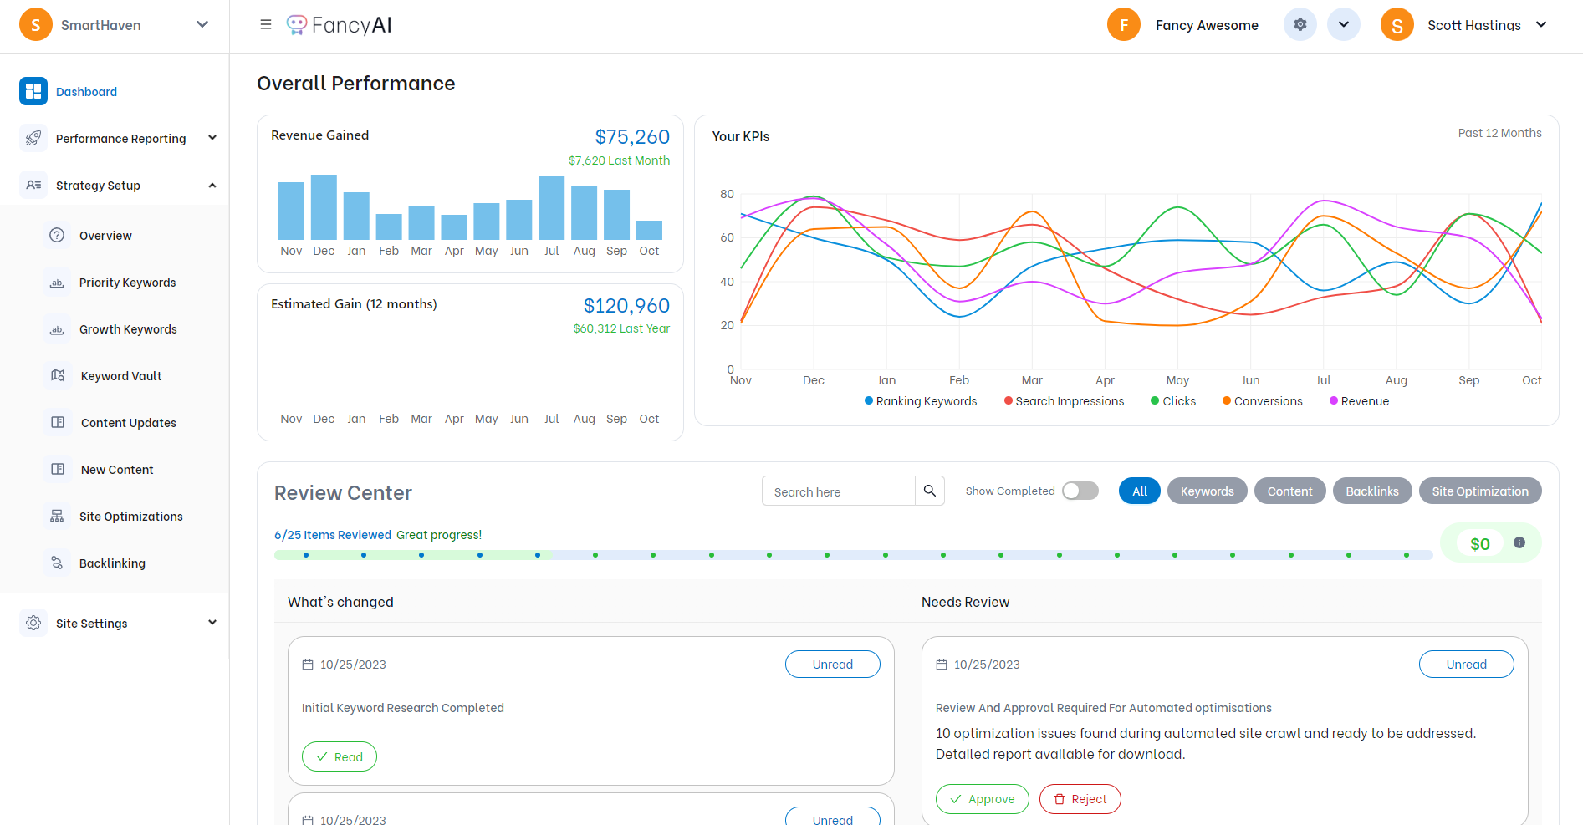Filter reviews by Backlinks tab

click(1371, 491)
